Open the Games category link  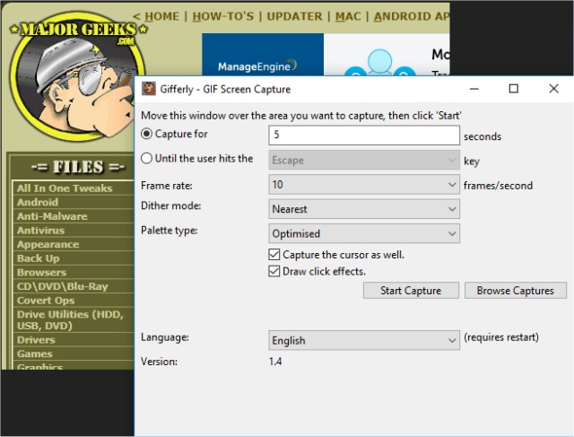(x=35, y=354)
